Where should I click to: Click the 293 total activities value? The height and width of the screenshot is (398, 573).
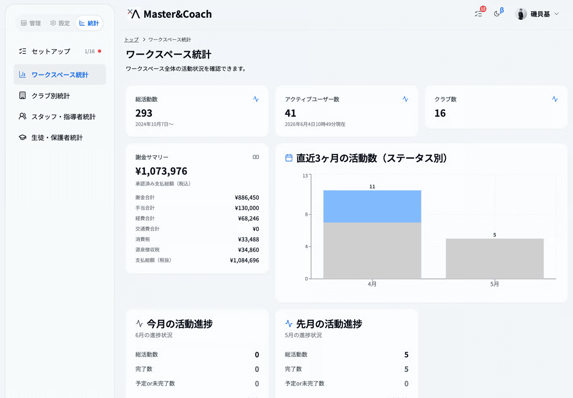(x=144, y=113)
